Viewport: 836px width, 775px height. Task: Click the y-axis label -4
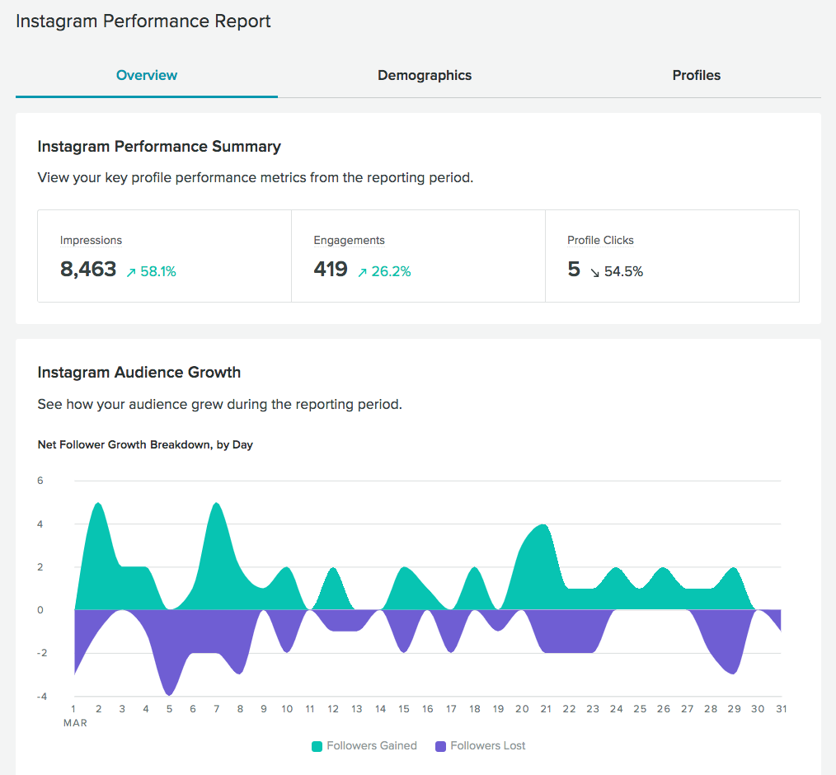coord(41,697)
